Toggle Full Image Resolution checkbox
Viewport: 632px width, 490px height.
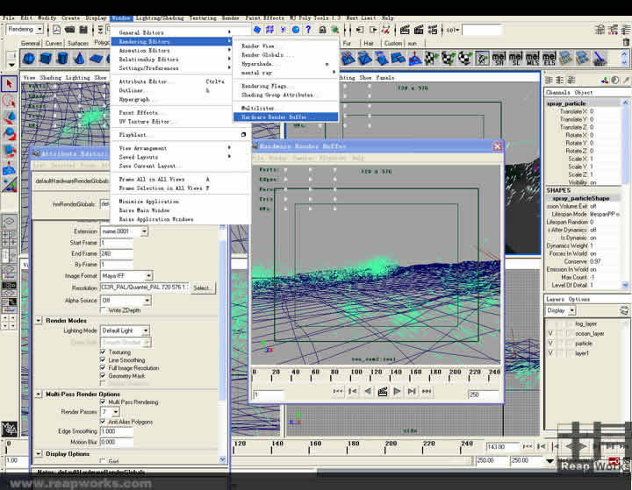pyautogui.click(x=103, y=367)
